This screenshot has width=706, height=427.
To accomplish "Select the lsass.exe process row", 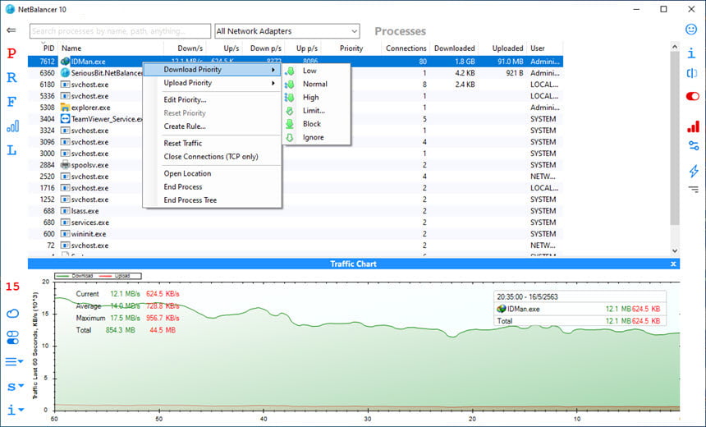I will coord(296,211).
